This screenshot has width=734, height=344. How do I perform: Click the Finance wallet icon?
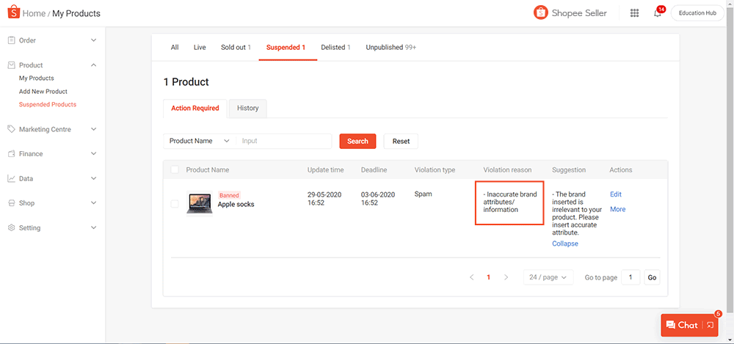tap(12, 153)
